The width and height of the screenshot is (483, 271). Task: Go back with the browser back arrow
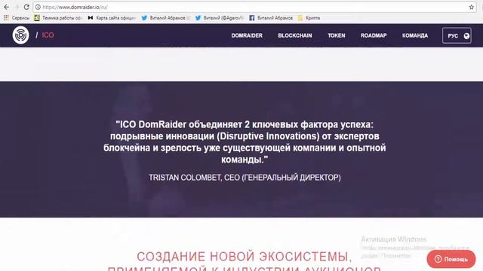[6, 7]
